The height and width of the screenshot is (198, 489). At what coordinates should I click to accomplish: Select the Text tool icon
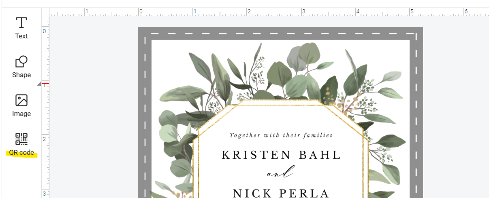21,23
